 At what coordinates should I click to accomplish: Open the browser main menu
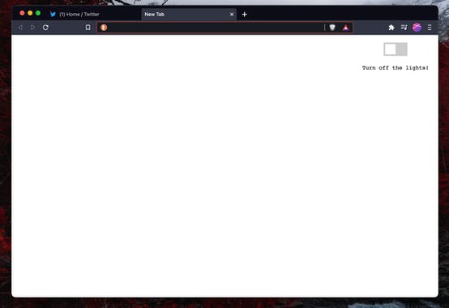click(x=430, y=28)
